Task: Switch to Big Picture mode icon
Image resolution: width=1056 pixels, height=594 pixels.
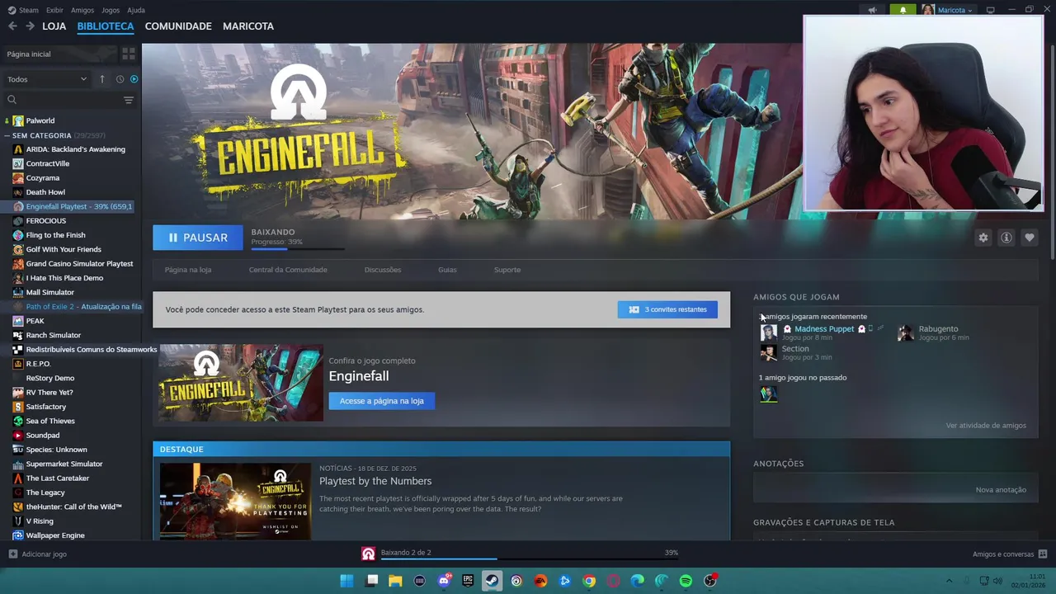Action: coord(991,10)
